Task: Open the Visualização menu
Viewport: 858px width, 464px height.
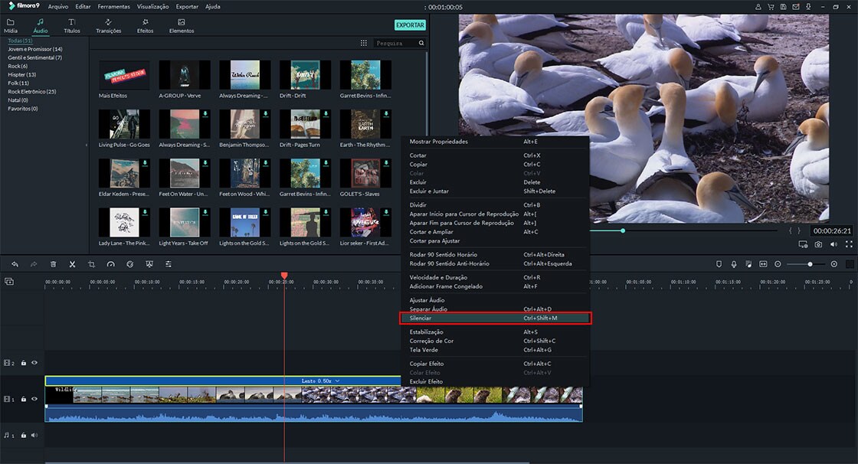Action: click(x=152, y=7)
